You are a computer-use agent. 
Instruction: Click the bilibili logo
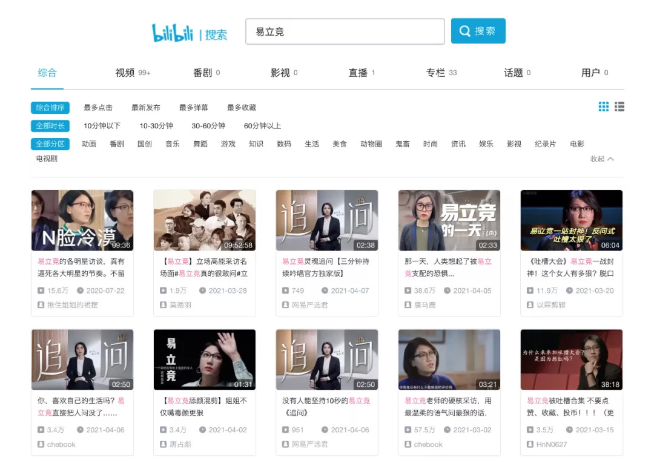(x=172, y=33)
